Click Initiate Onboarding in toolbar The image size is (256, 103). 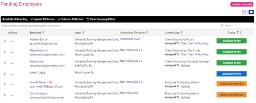point(15,19)
